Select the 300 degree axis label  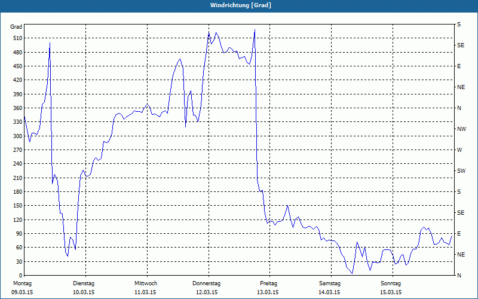(18, 136)
